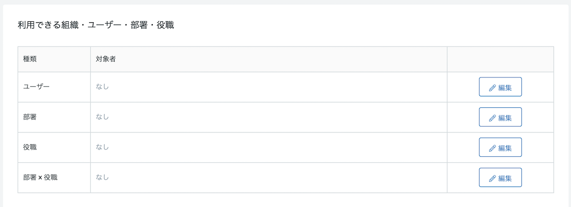Click the empty header cell above 編集 buttons
571x207 pixels.
pyautogui.click(x=501, y=59)
